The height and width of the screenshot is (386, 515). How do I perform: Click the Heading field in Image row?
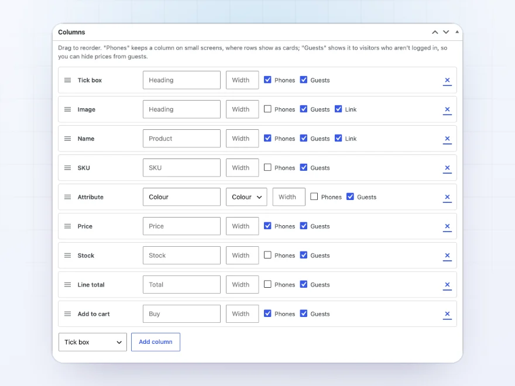coord(181,109)
